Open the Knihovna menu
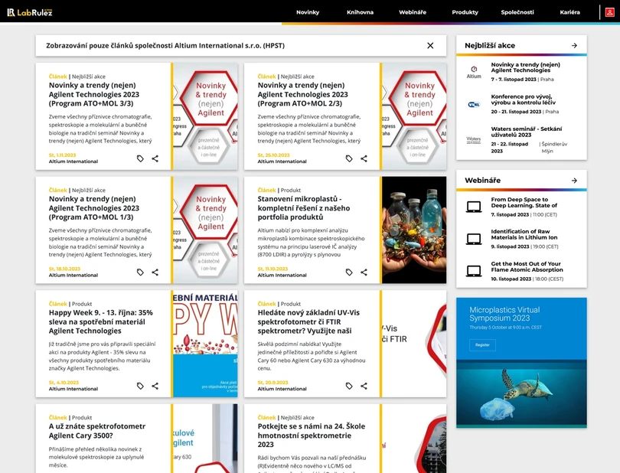This screenshot has width=620, height=473. pos(360,12)
